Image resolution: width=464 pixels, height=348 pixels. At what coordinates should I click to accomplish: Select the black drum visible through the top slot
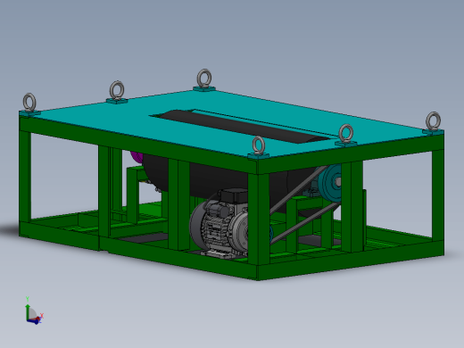point(244,127)
